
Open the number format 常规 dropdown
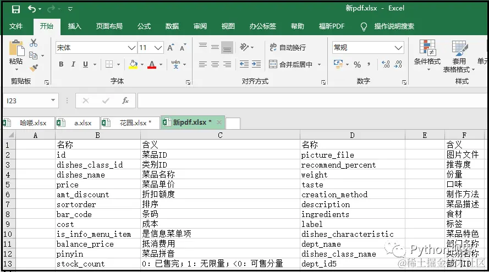tap(398, 48)
